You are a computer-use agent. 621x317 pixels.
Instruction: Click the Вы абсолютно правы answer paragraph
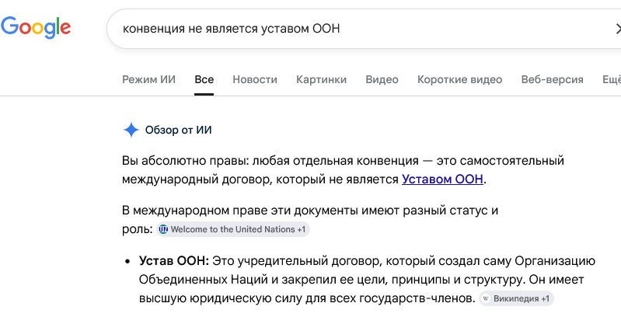[x=343, y=170]
